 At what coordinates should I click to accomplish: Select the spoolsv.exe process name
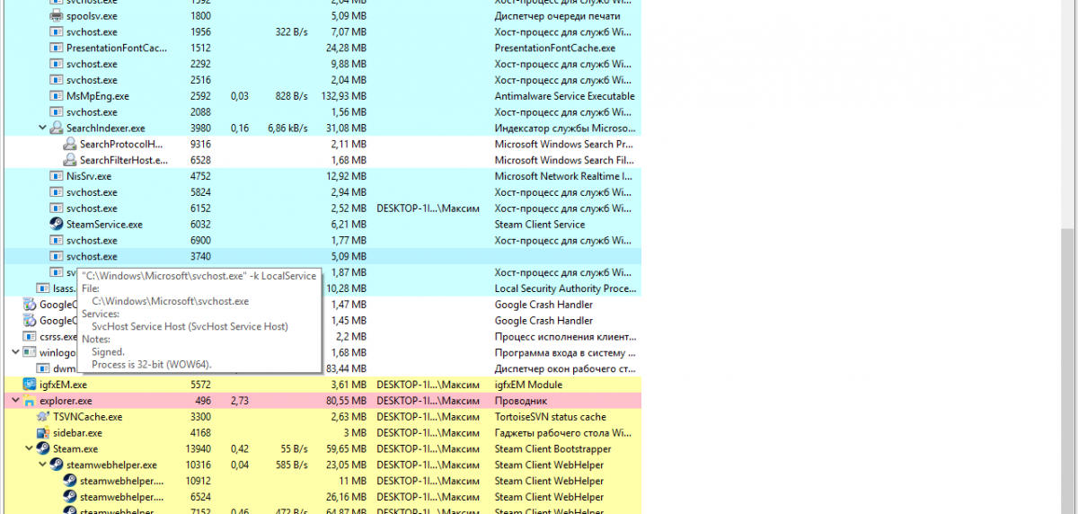tap(92, 16)
